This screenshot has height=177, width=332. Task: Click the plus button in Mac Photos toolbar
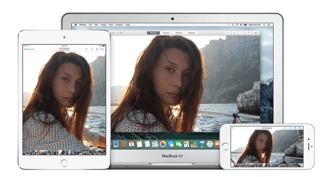tap(241, 33)
